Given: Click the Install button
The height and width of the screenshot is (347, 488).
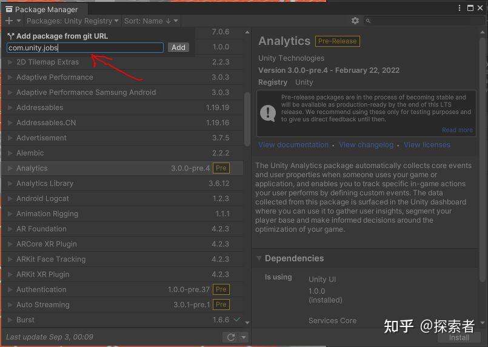Looking at the screenshot, I should pos(459,338).
